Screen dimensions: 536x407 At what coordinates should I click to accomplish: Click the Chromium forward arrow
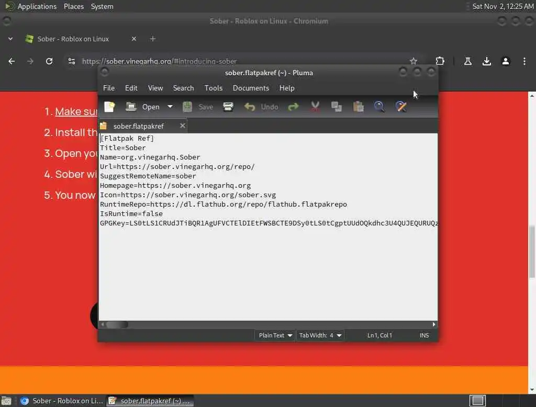30,61
